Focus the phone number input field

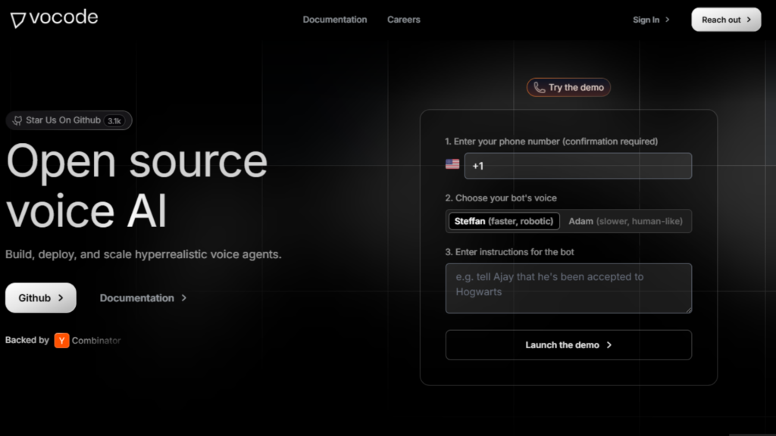(x=578, y=166)
